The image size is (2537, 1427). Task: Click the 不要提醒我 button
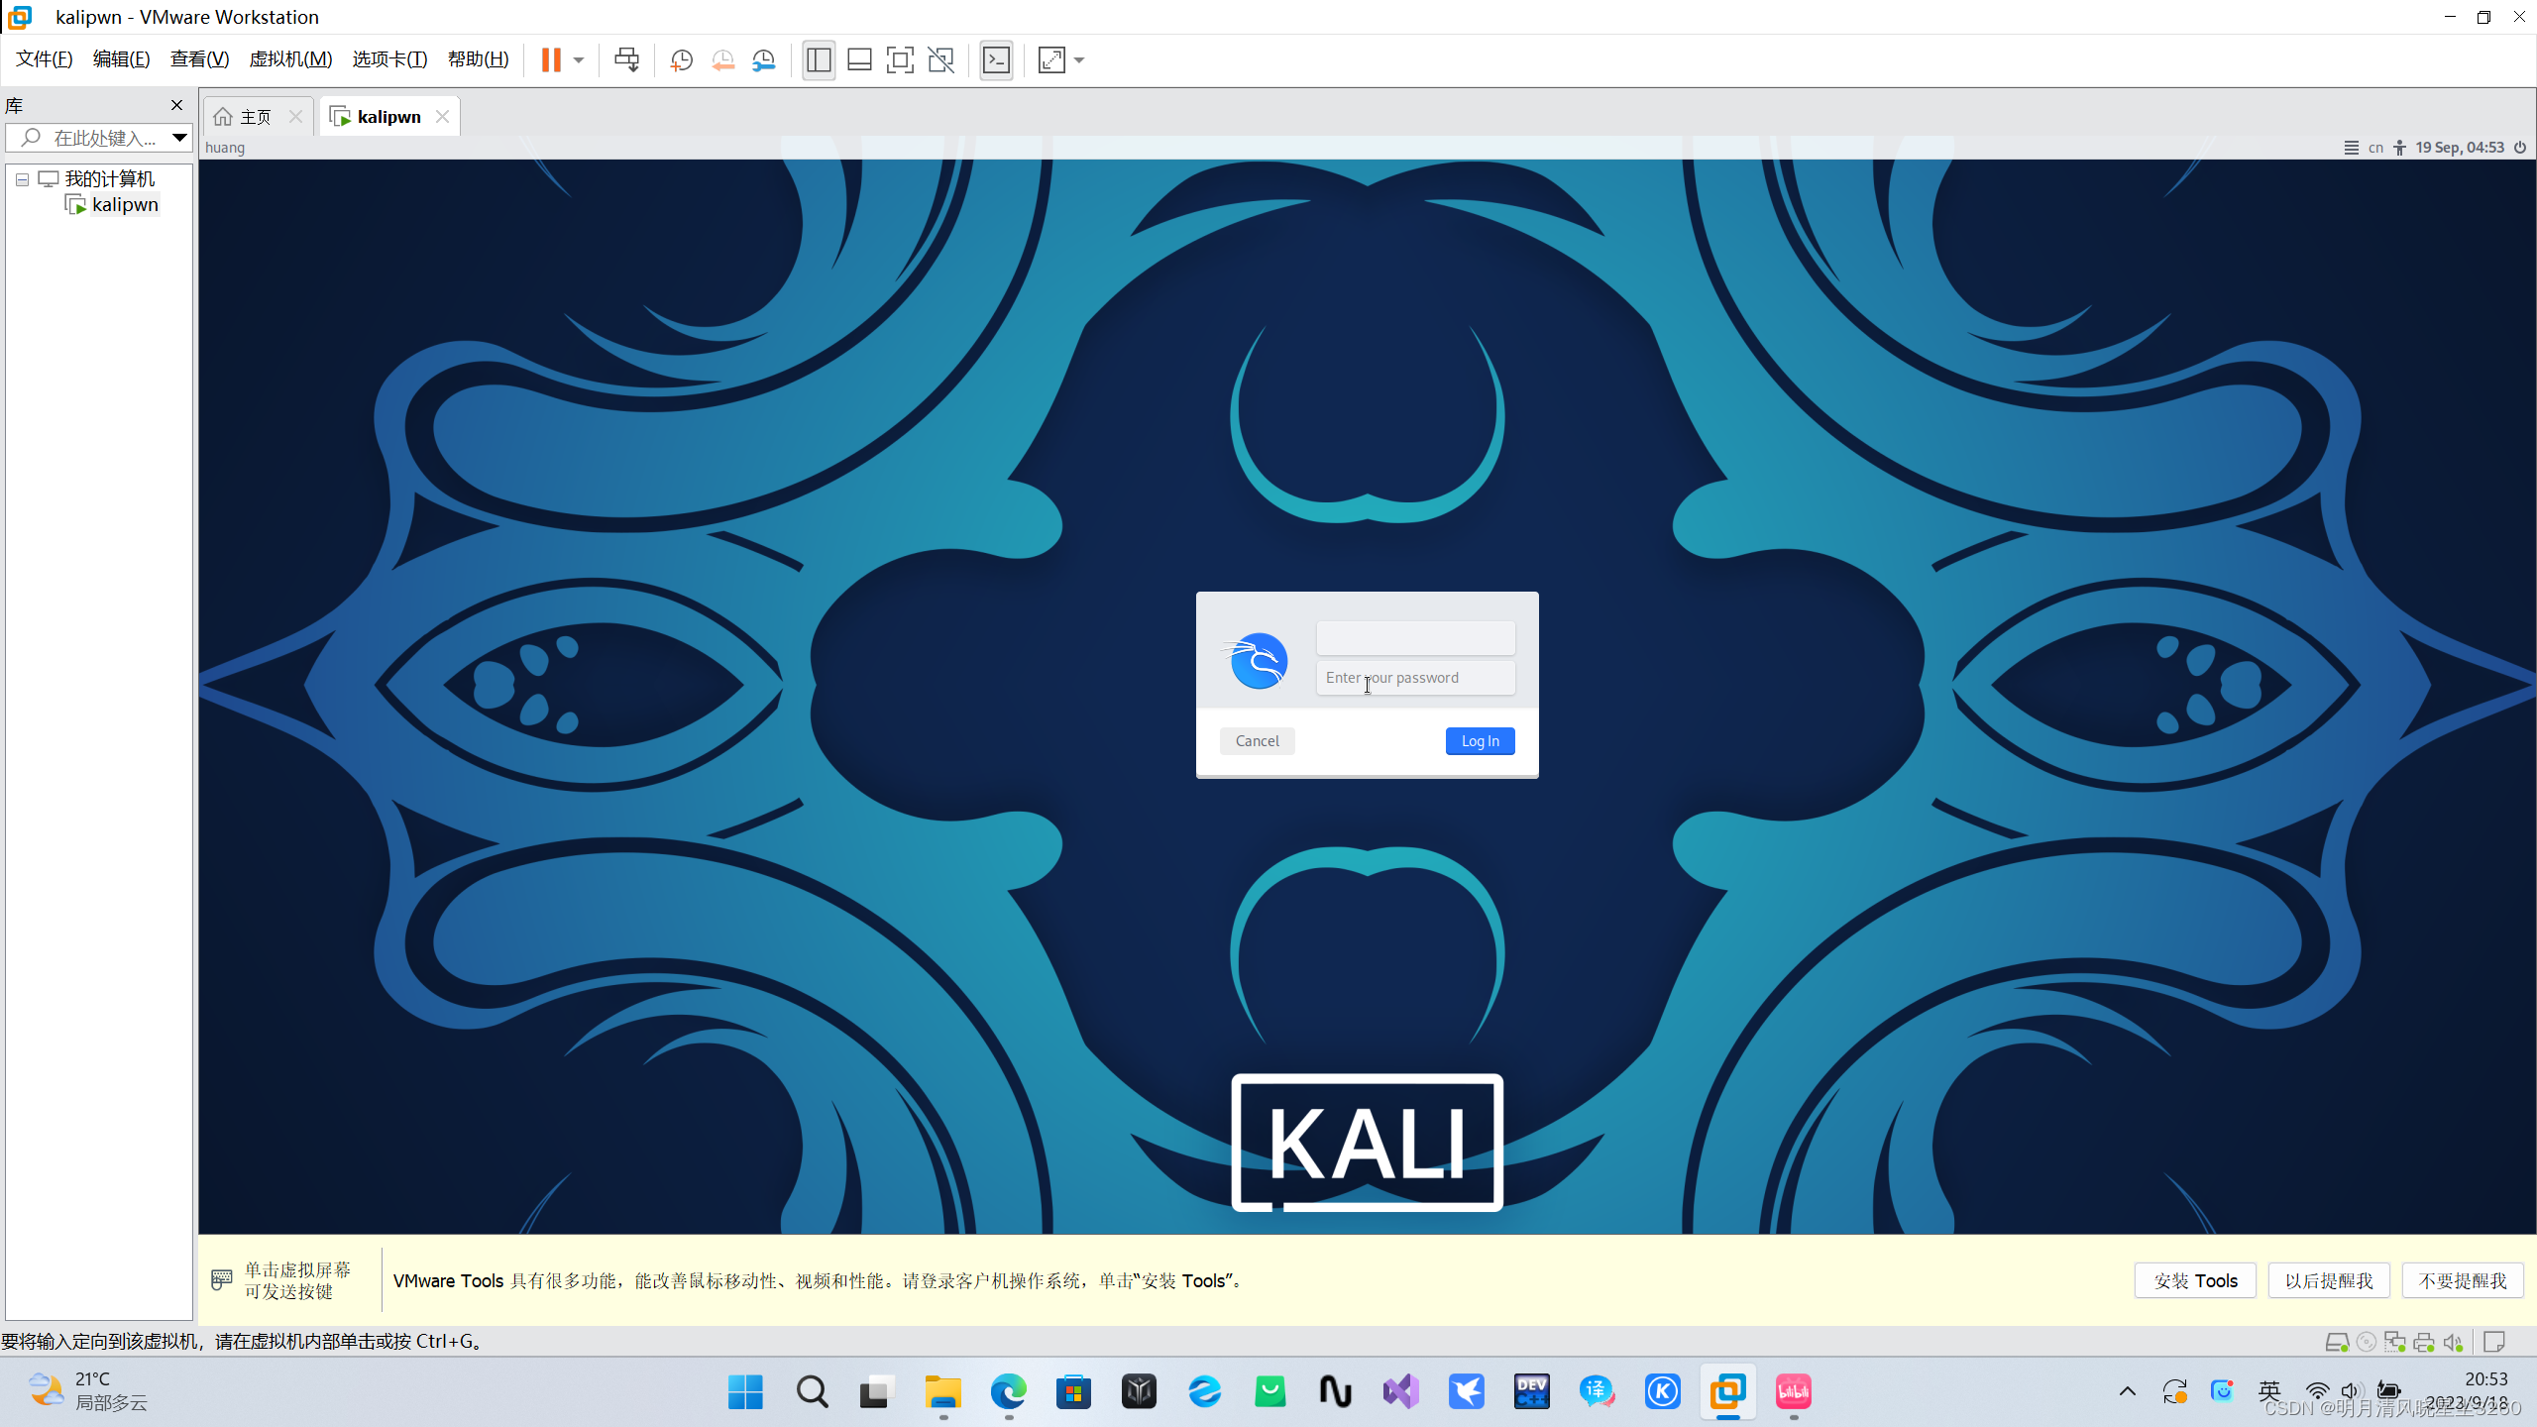(2463, 1280)
